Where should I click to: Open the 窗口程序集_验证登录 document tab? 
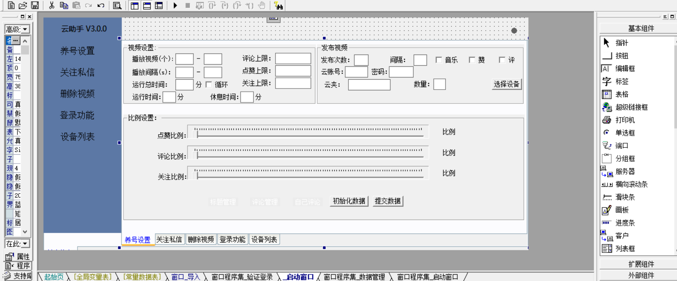(242, 277)
